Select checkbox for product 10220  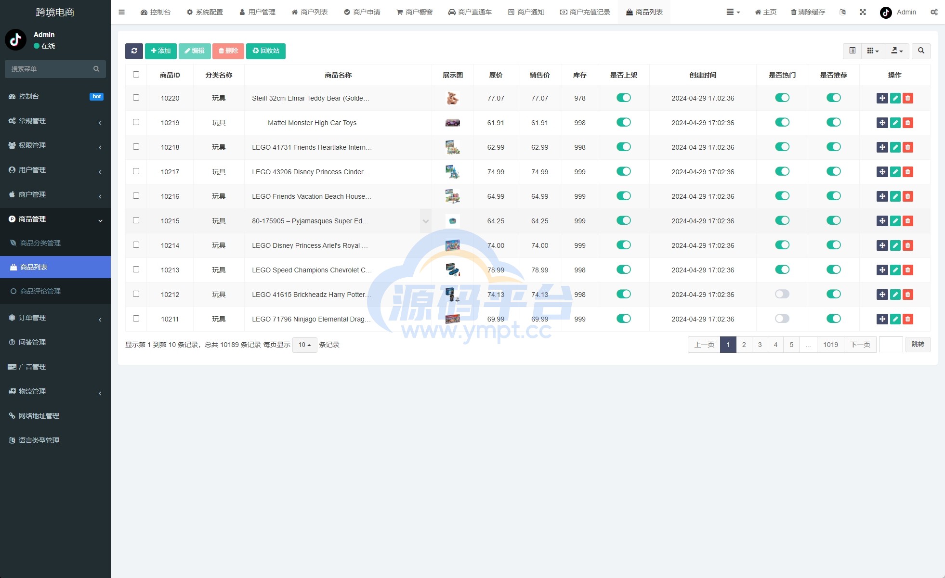coord(136,98)
